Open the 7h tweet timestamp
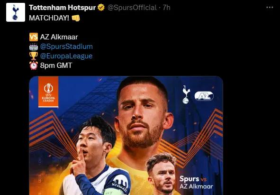280x195 pixels. [166, 8]
